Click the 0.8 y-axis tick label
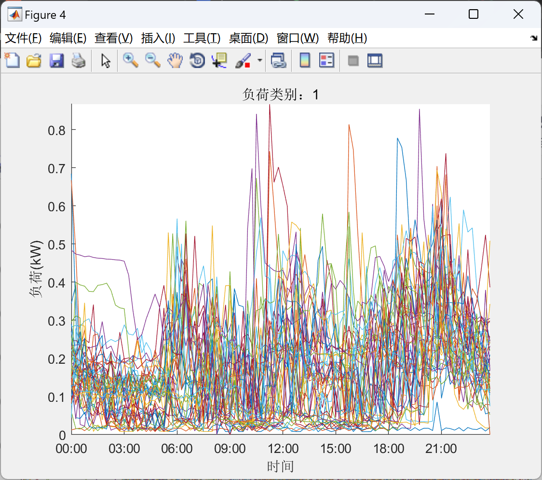 57,131
